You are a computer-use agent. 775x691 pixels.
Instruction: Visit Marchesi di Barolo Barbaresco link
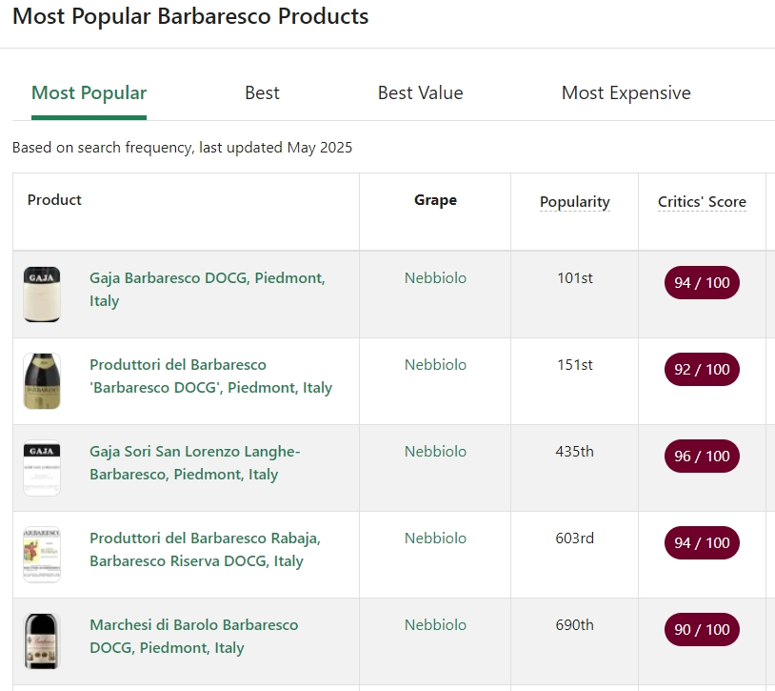click(x=193, y=637)
